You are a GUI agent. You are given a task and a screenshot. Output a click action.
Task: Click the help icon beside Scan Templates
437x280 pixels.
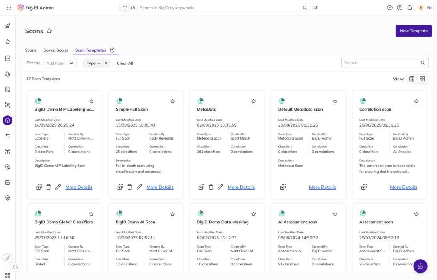click(x=112, y=50)
